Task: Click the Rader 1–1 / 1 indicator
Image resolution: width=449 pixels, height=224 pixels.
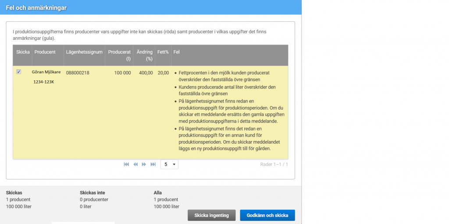Action: 274,165
